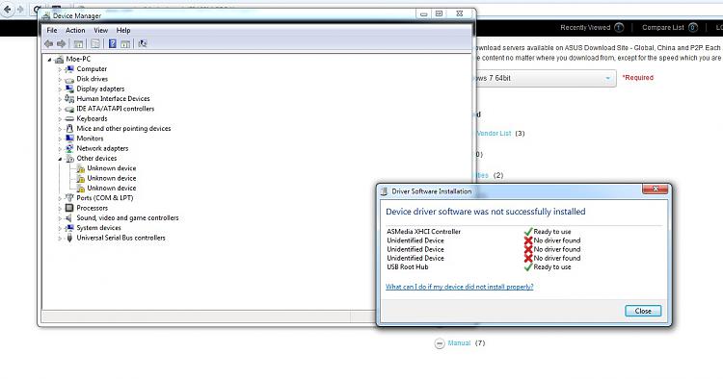Collapse the Moe-PC root node arrow
Screen dimensions: 723x379
point(49,60)
